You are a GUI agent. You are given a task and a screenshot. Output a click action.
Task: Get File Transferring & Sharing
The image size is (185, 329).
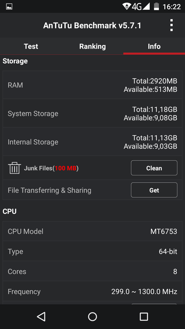coord(154,190)
